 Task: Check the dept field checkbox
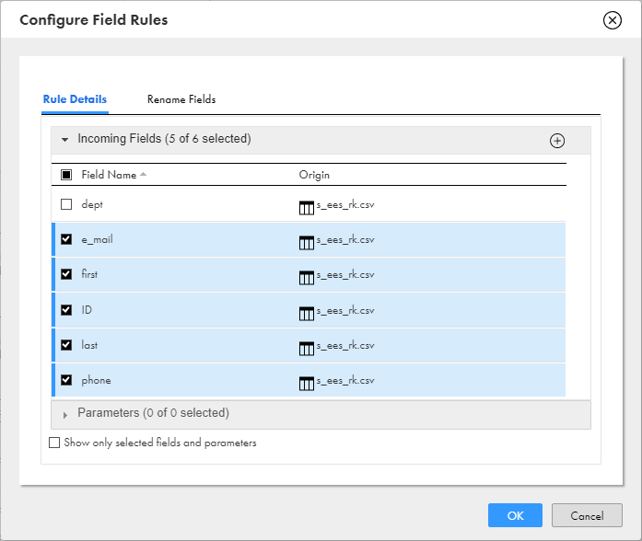66,204
